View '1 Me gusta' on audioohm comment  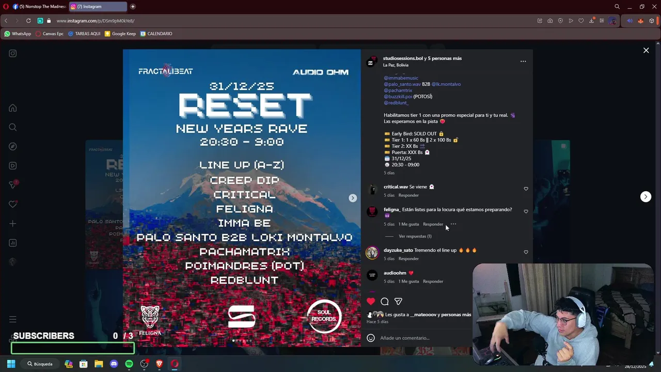tap(408, 282)
